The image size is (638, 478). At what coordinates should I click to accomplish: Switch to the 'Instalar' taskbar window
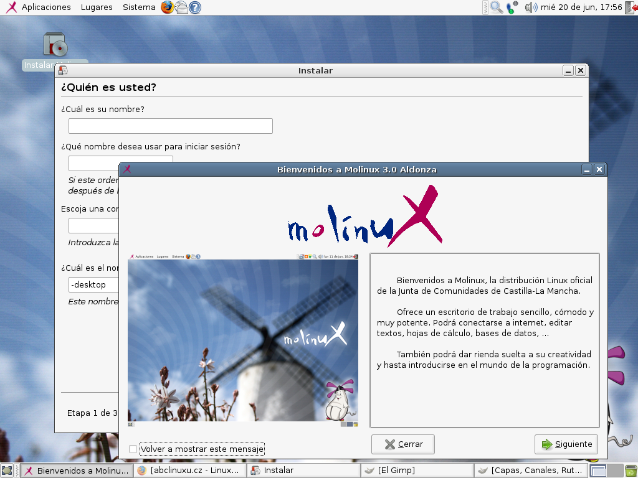click(x=303, y=471)
